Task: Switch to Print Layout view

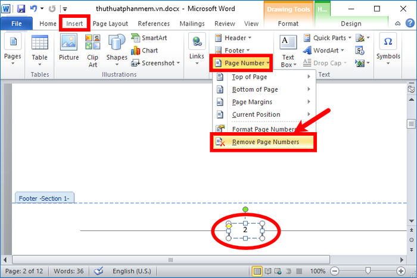Action: pyautogui.click(x=257, y=271)
